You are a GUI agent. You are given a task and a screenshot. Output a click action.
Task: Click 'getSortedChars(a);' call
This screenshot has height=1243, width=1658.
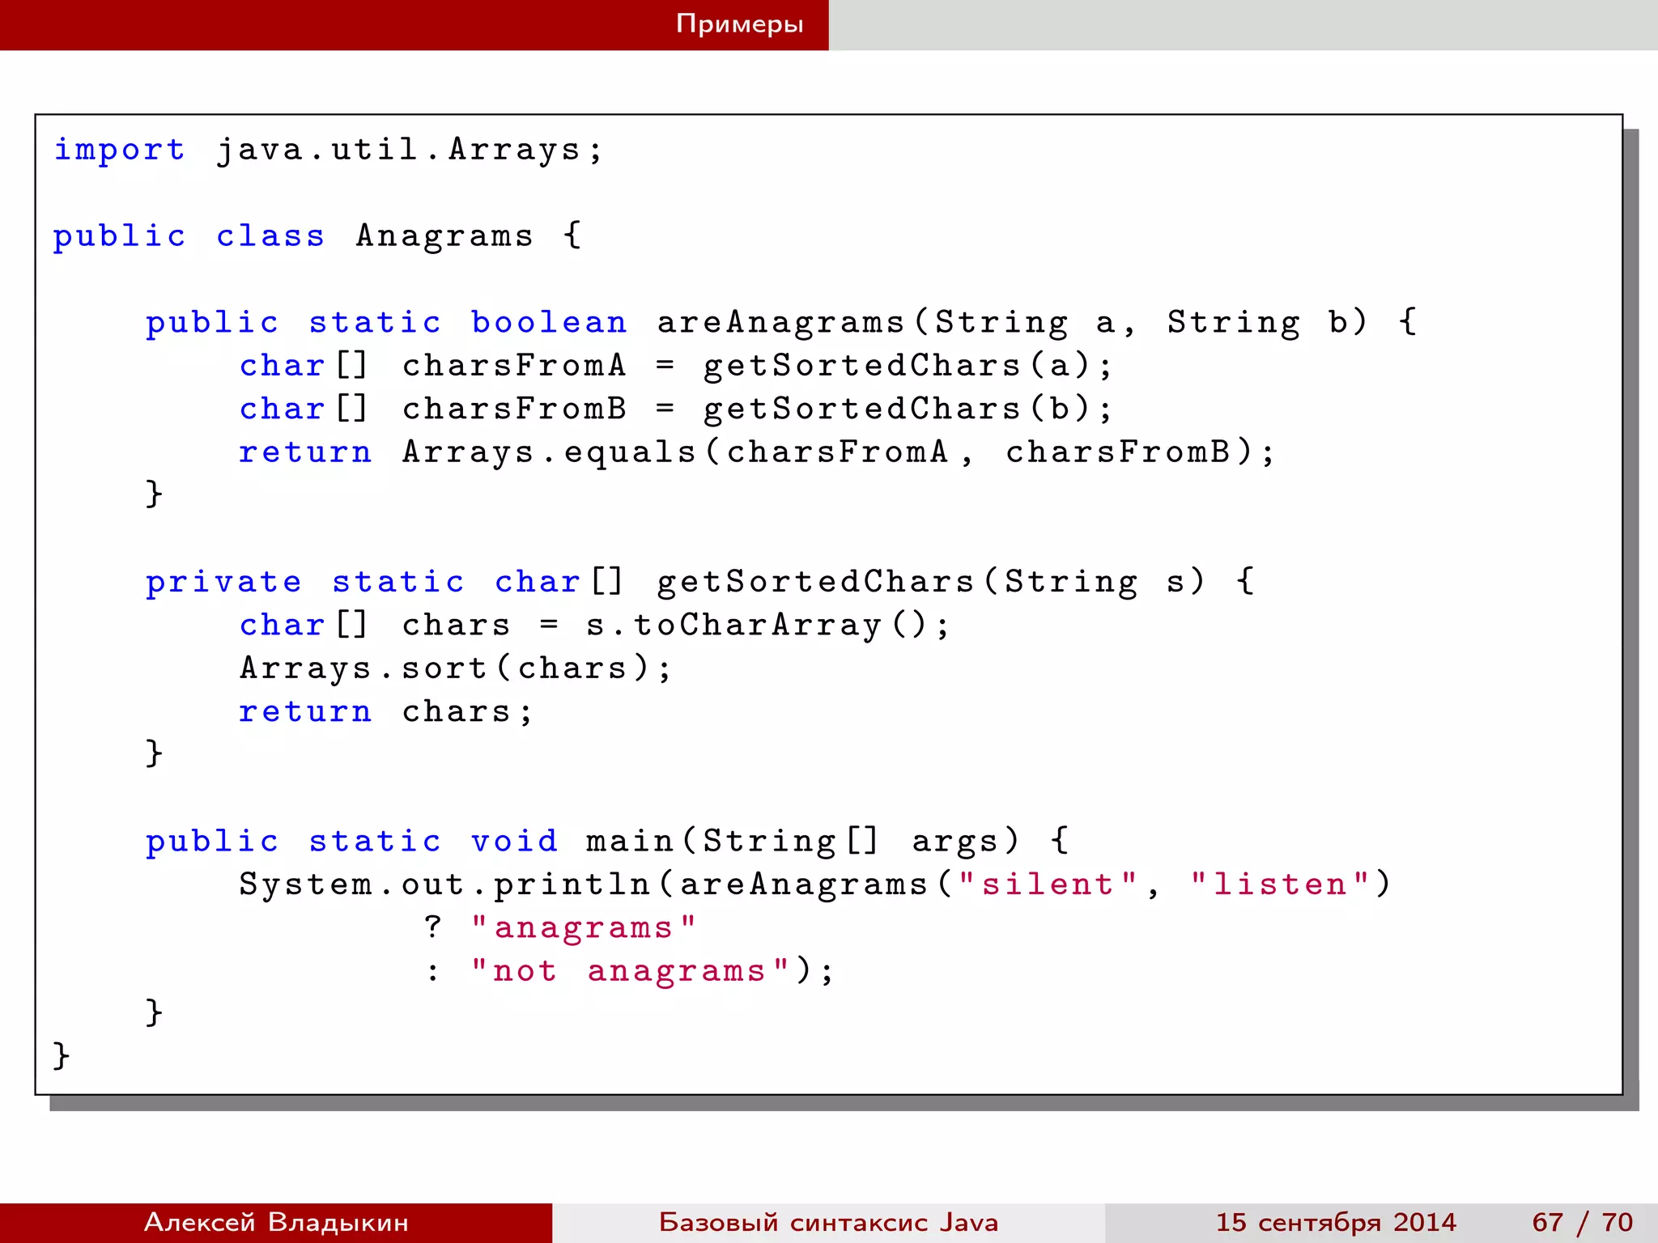(x=908, y=366)
